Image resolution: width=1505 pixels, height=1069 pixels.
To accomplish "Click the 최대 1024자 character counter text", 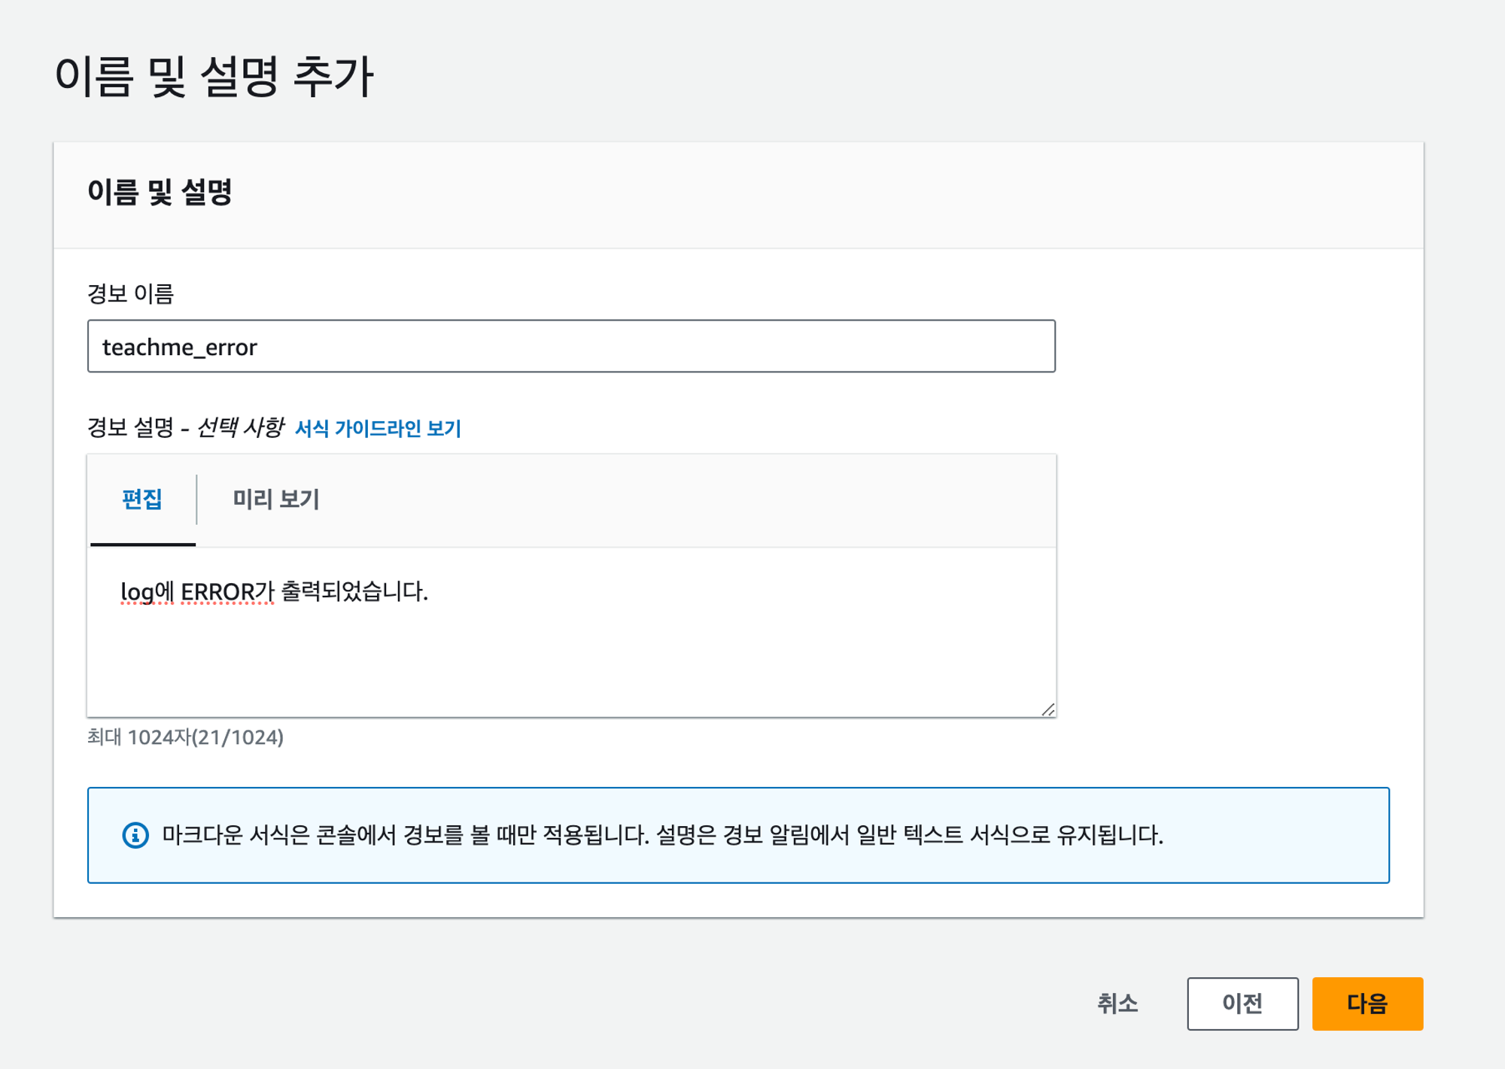I will 185,737.
